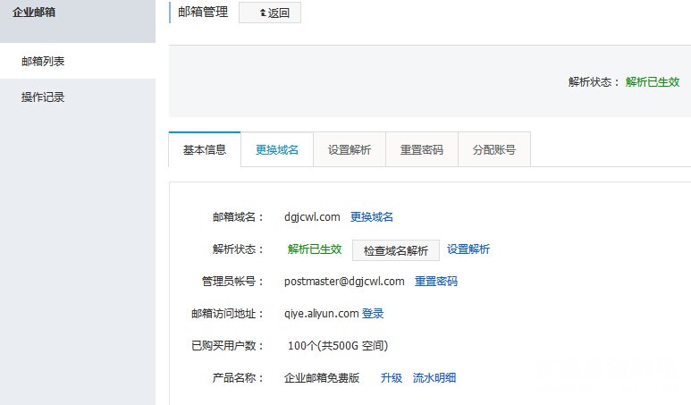
Task: Click the 邮箱访问地址： field label
Action: pos(228,313)
